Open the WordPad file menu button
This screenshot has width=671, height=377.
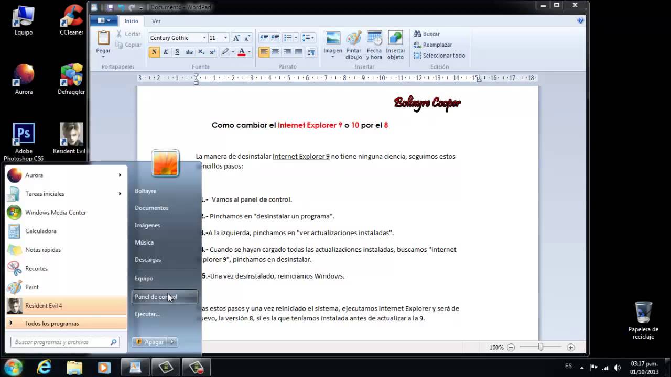pos(103,21)
